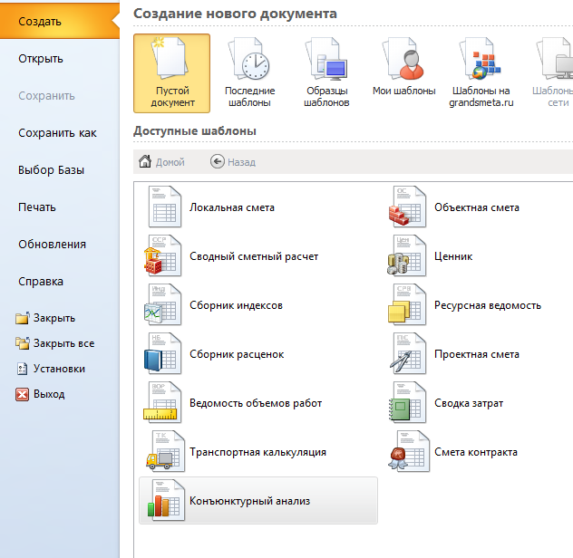Open the Выбор Базы menu item

[60, 170]
